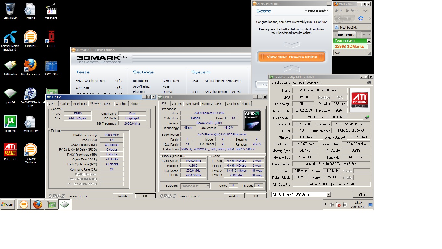Viewport: 442px width, 249px height.
Task: Click the volume speaker tray icon
Action: pyautogui.click(x=331, y=205)
